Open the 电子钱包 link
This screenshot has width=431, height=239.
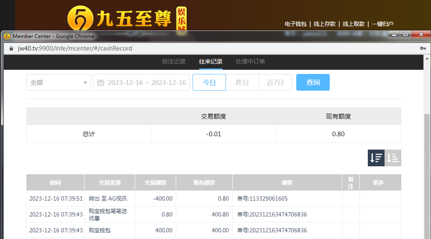[x=295, y=24]
